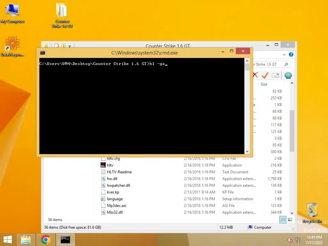Click the rename field toolbar icon
Screen dimensions: 328x246
(275, 75)
